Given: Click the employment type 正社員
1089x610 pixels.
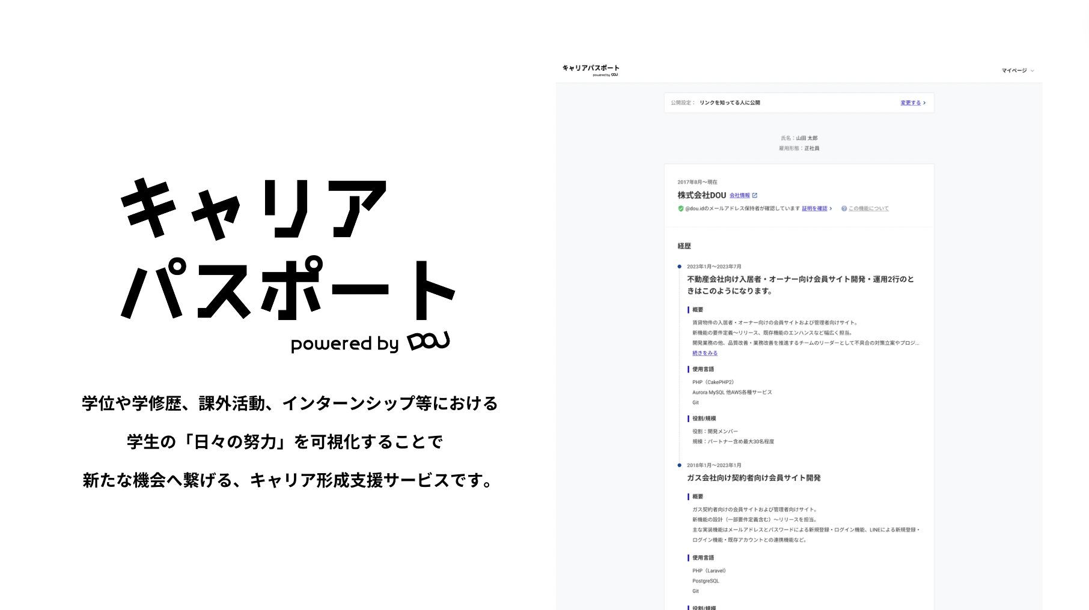Looking at the screenshot, I should point(812,148).
